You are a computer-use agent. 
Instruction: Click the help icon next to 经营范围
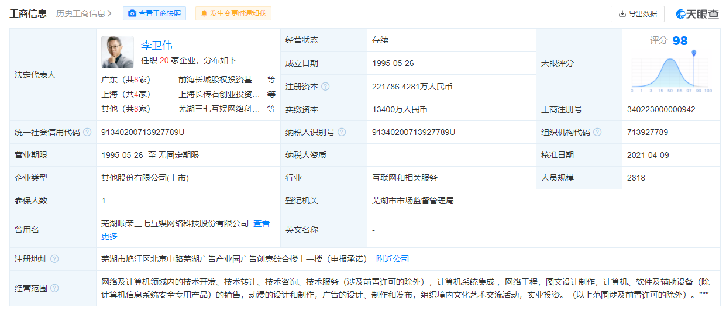point(54,288)
